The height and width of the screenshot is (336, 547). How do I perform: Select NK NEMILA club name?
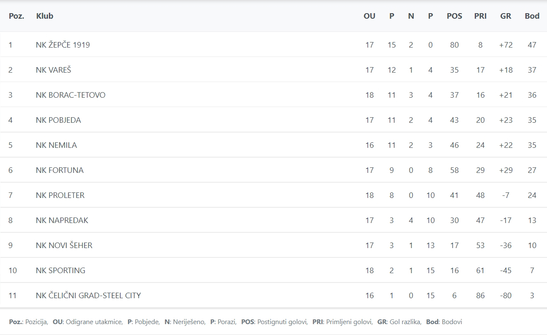click(57, 145)
